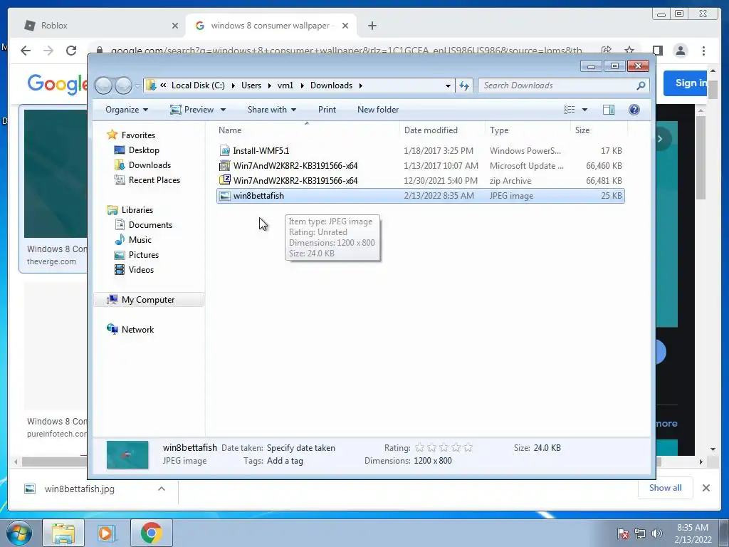Click the win8bettafish thumbnail in details pane
729x547 pixels.
127,454
